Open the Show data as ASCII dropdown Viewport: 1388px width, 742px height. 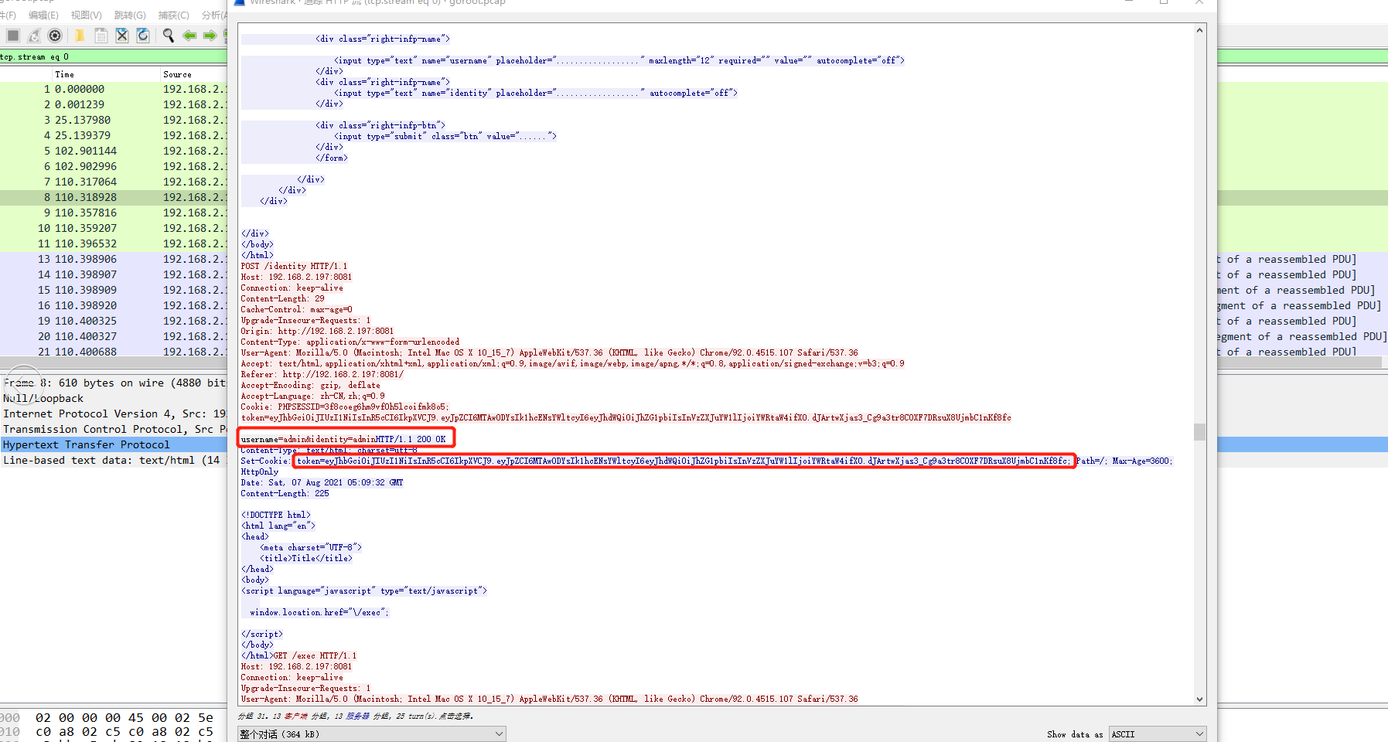[1158, 733]
